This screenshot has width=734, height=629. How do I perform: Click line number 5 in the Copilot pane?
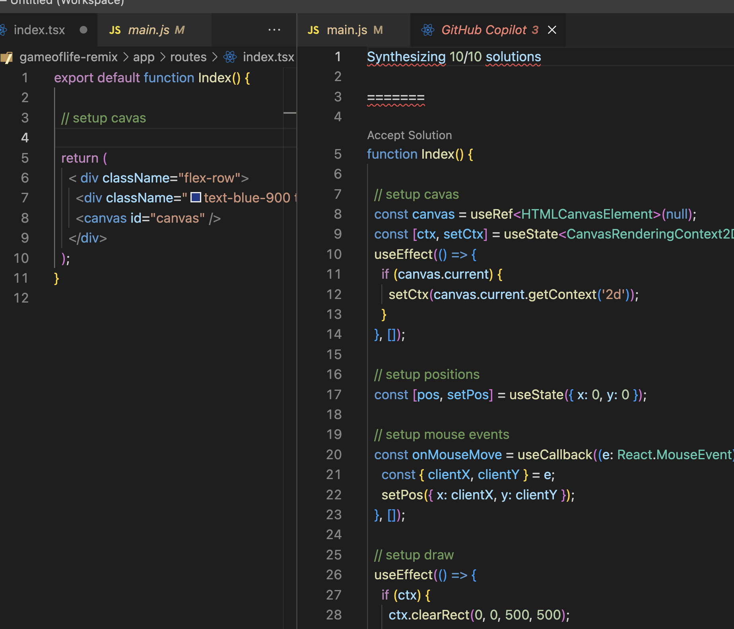(338, 154)
